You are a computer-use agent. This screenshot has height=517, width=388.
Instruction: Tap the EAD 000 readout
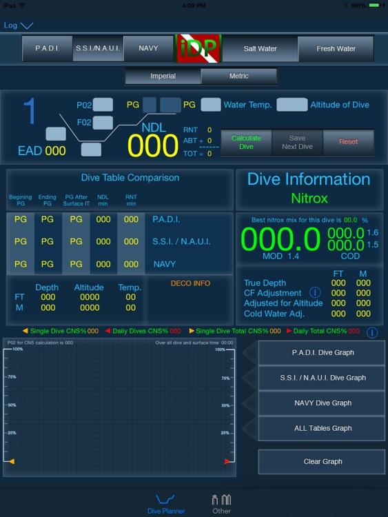tap(42, 151)
